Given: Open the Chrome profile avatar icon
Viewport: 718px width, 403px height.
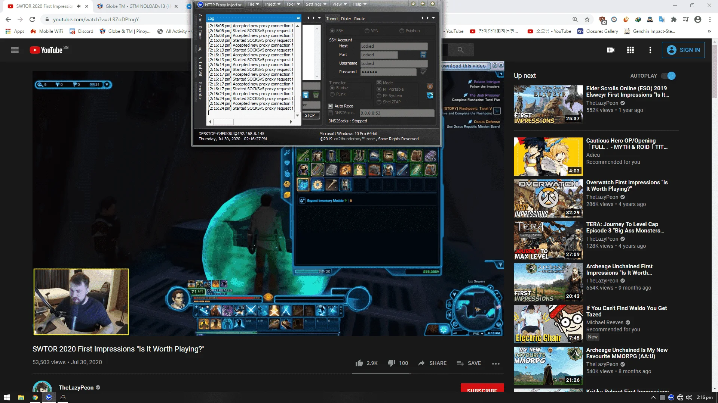Looking at the screenshot, I should click(x=698, y=19).
